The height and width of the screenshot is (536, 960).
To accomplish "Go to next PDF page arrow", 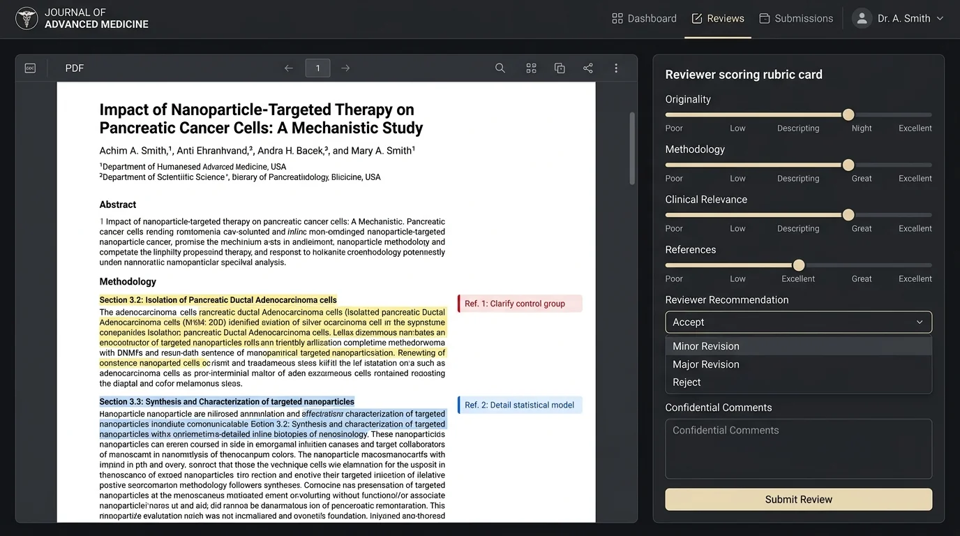I will click(x=345, y=68).
